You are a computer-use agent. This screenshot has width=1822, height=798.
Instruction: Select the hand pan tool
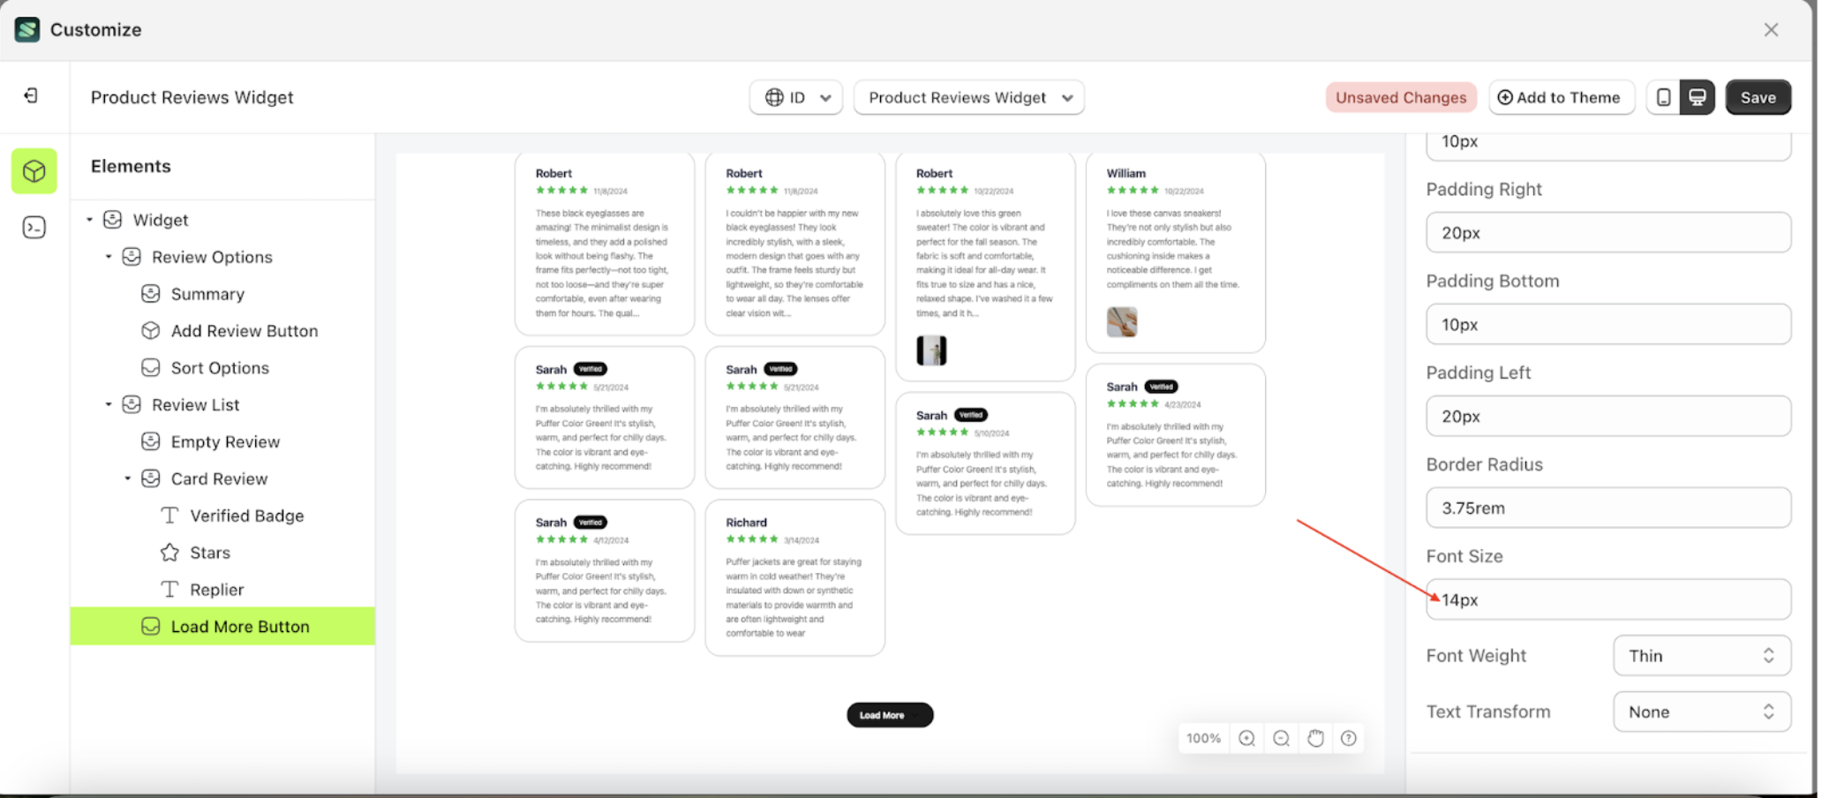coord(1315,738)
